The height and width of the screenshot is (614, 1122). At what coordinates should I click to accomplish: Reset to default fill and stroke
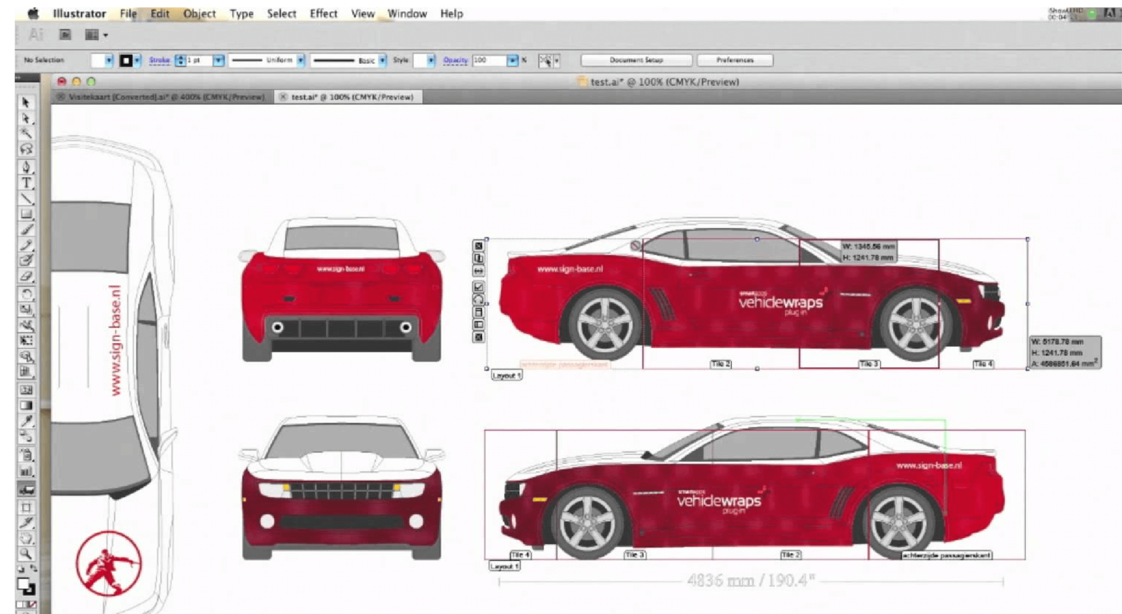[21, 569]
